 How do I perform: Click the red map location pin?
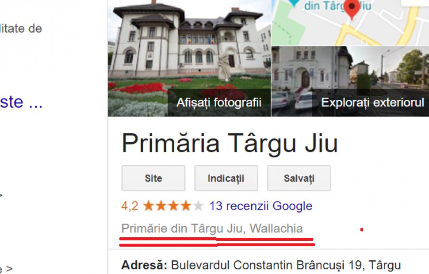coord(352,8)
